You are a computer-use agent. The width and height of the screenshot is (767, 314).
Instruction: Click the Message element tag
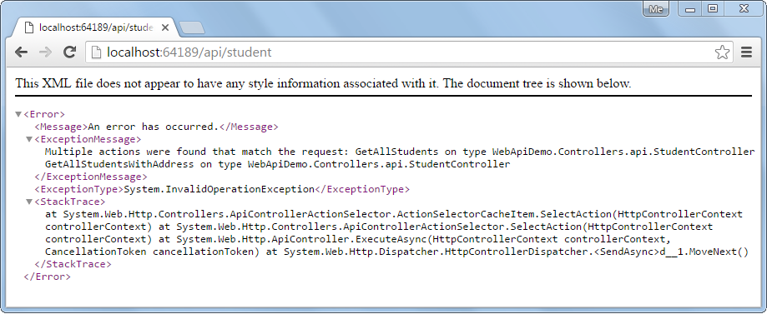coord(61,127)
